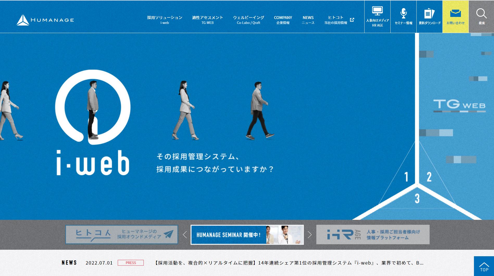
Task: Open COMPANY 企業情報 menu
Action: click(283, 20)
